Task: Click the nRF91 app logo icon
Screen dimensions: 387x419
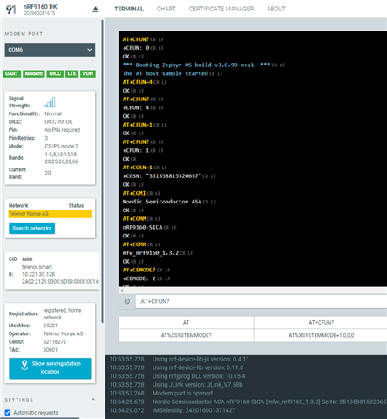Action: point(10,10)
